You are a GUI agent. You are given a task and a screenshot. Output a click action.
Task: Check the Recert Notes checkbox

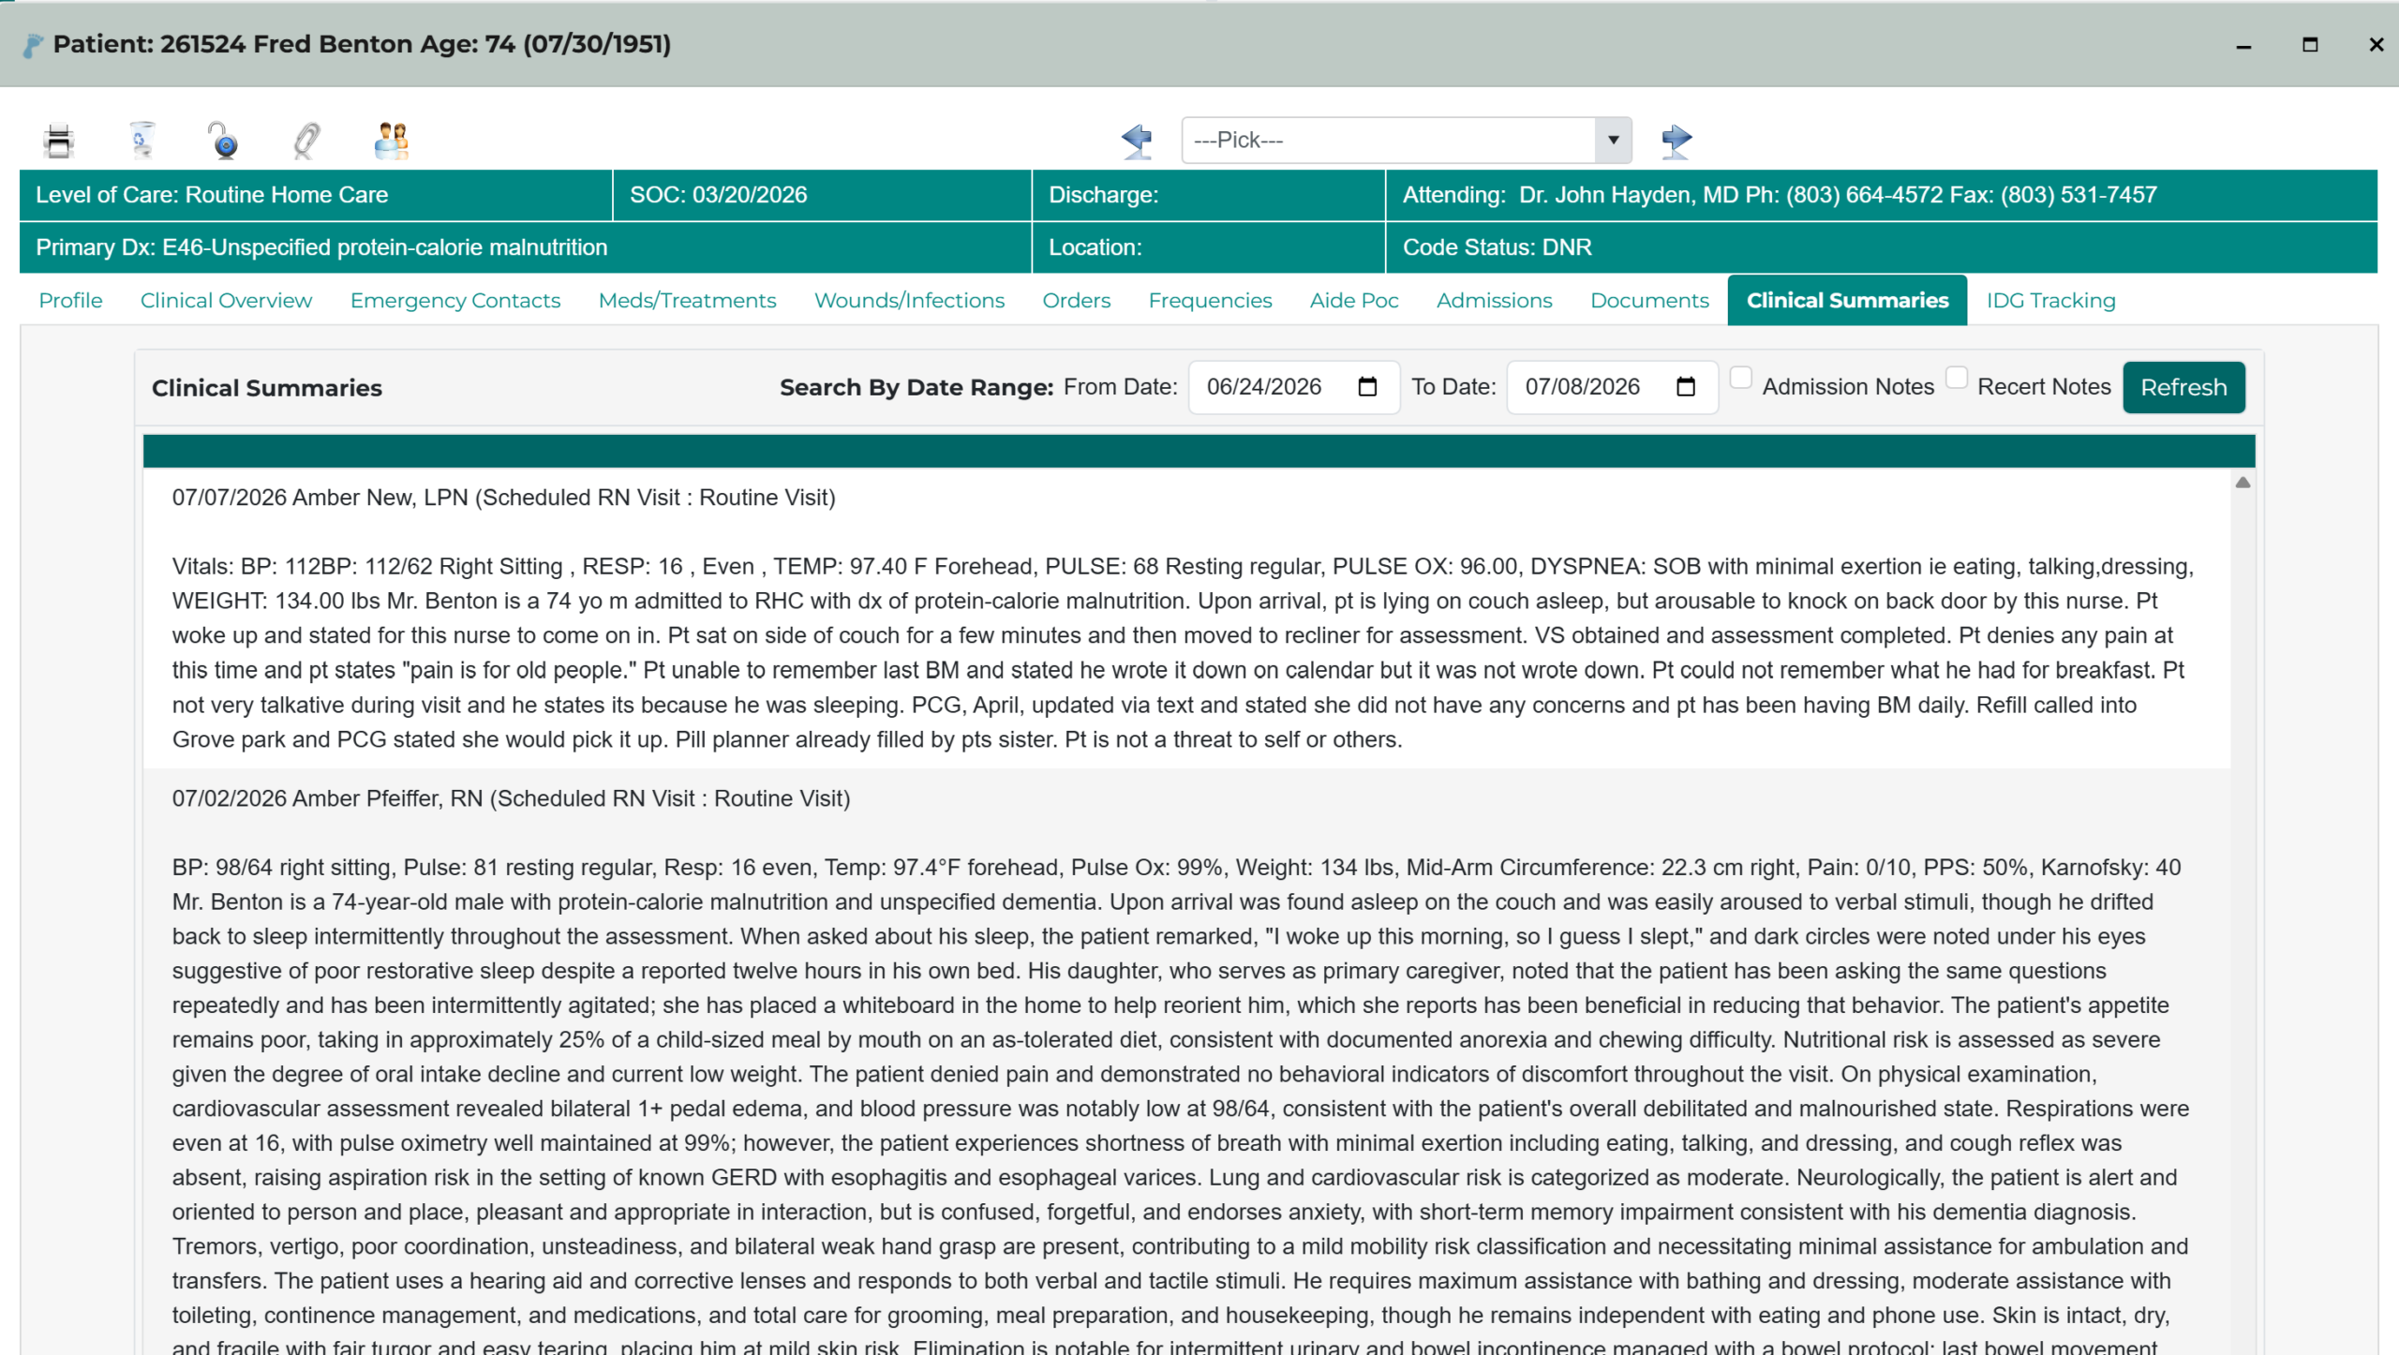(1956, 378)
